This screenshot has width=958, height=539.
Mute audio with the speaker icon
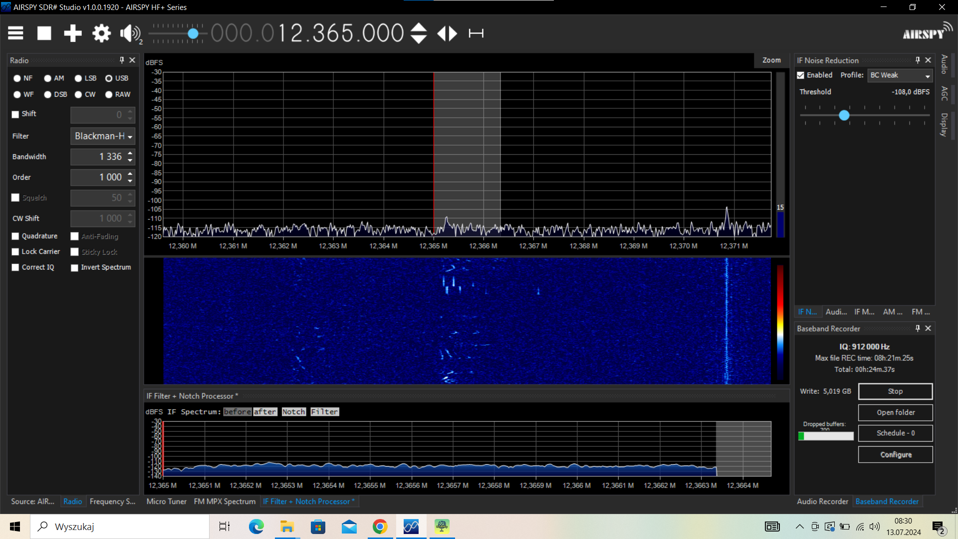coord(130,33)
